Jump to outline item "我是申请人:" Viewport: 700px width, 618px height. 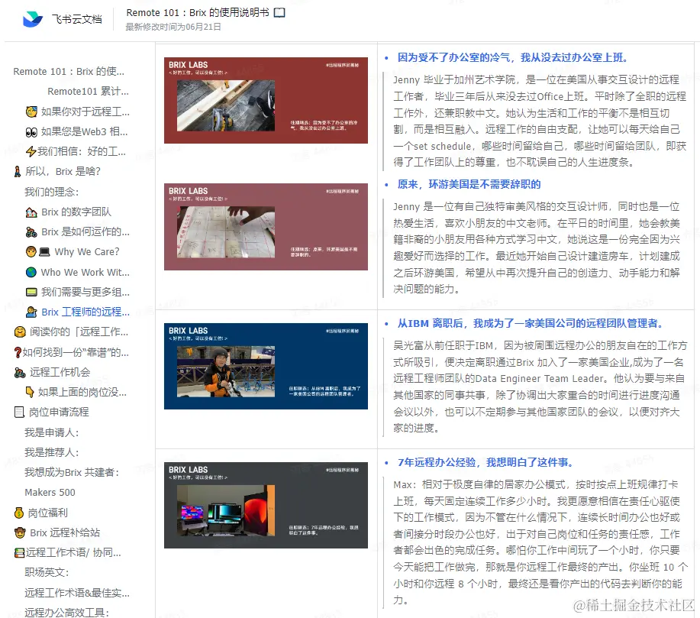coord(52,432)
